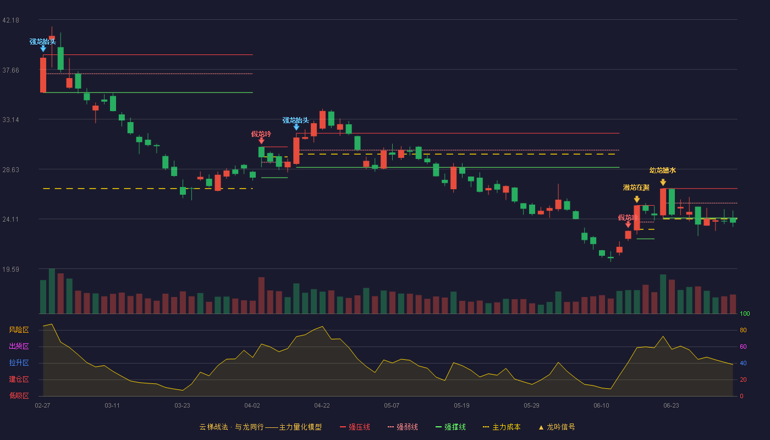The width and height of the screenshot is (770, 440).
Task: Click the 05-29 date label
Action: point(531,405)
